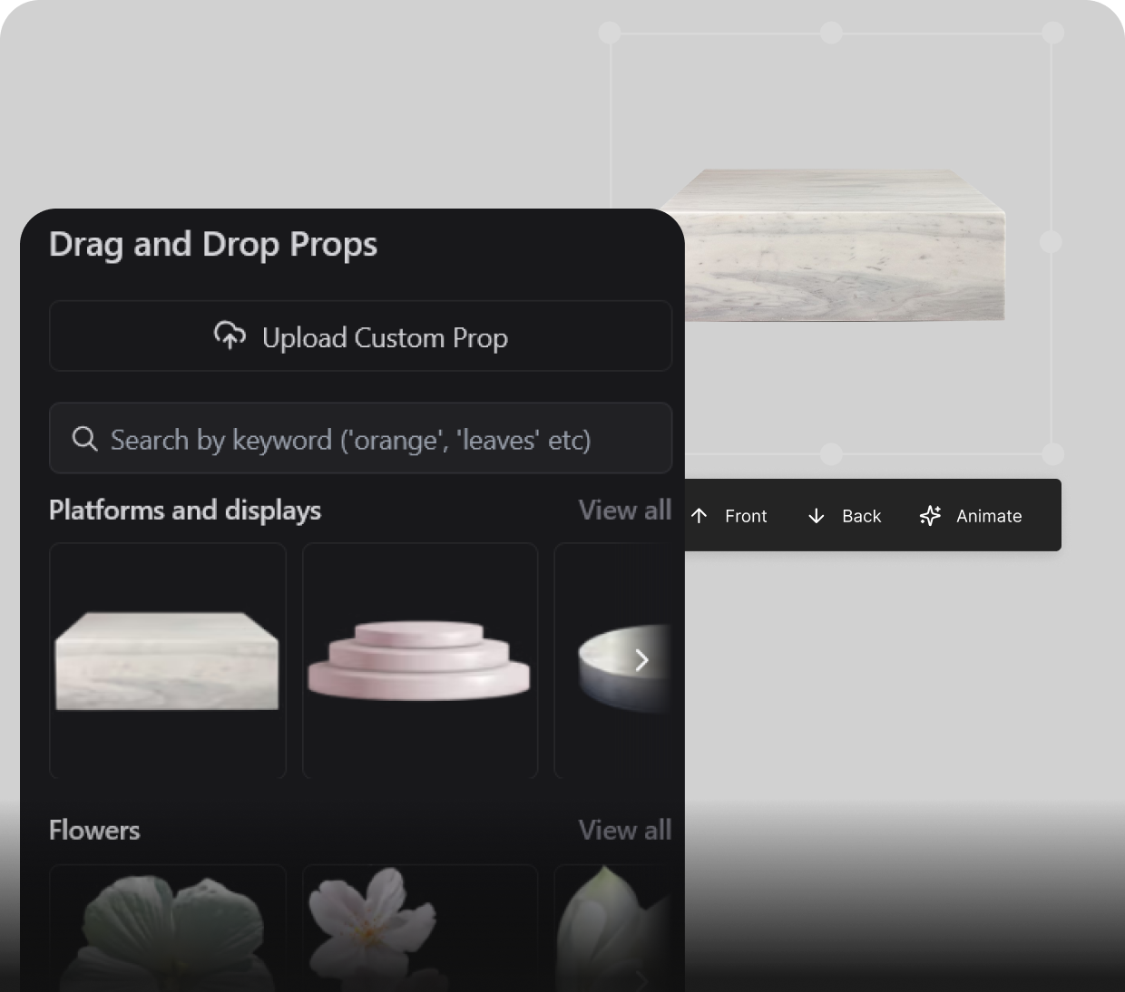Focus the keyword search field
This screenshot has width=1125, height=992.
360,439
